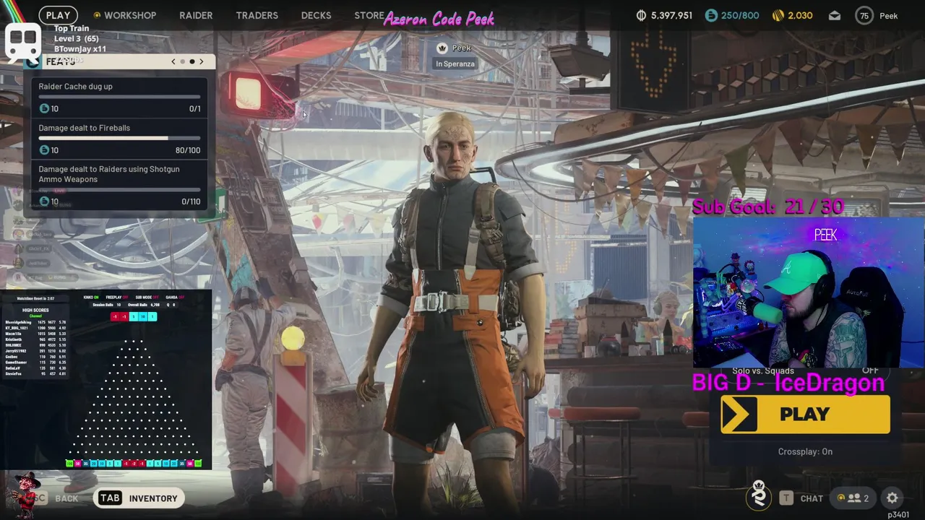Go to previous Feats page arrow

pos(173,61)
